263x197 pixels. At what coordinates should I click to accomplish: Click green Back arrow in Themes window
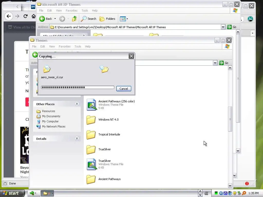pos(35,55)
